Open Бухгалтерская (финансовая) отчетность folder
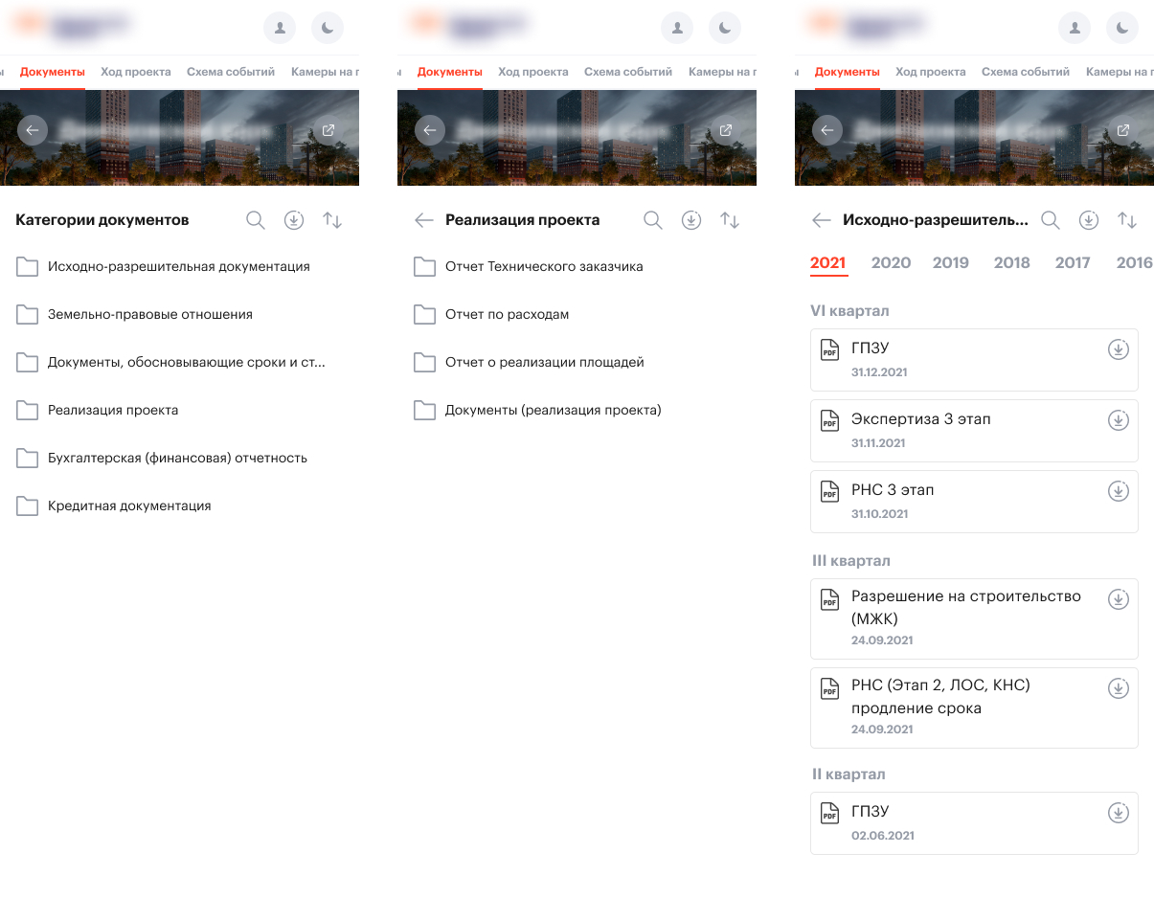1154x898 pixels. point(177,459)
